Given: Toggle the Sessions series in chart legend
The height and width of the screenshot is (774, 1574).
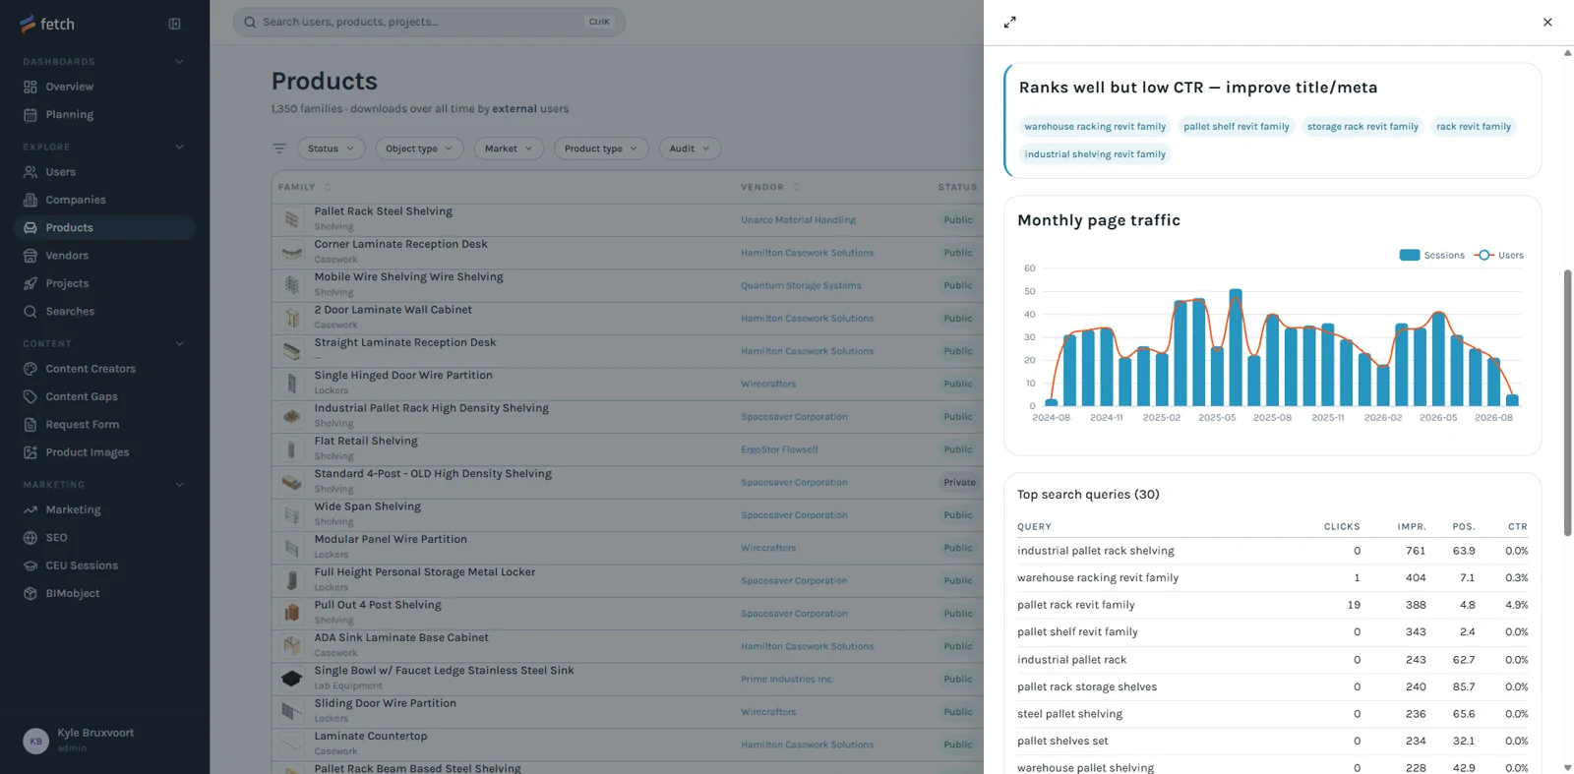Looking at the screenshot, I should pyautogui.click(x=1431, y=256).
